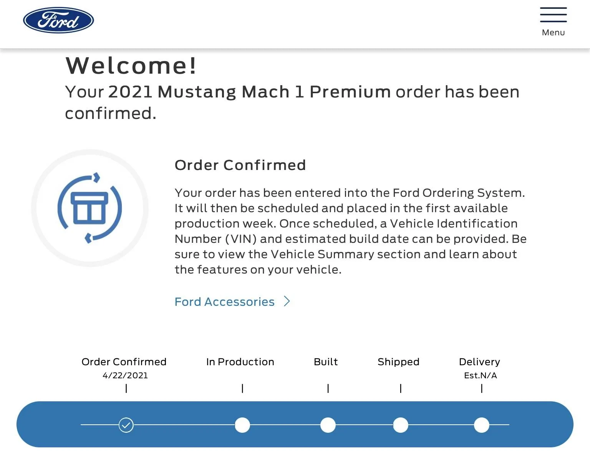Open the Ford Accessories link

pos(225,302)
